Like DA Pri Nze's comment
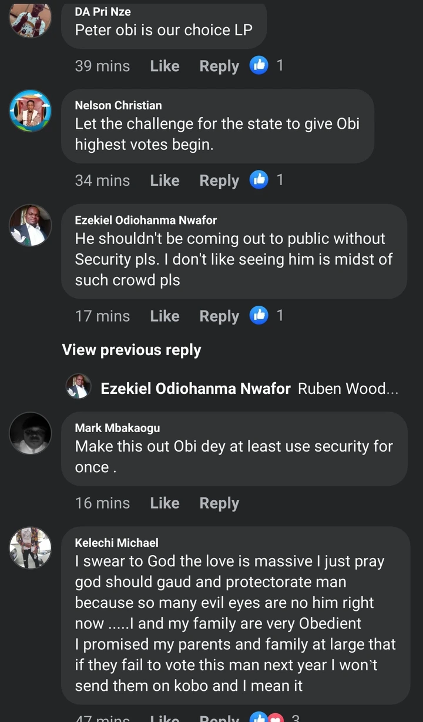This screenshot has width=423, height=722. 164,66
